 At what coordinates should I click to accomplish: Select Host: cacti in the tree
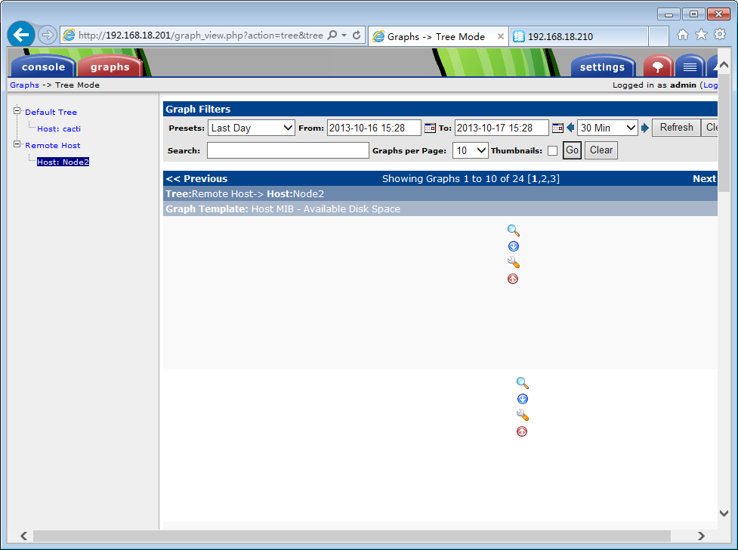59,129
